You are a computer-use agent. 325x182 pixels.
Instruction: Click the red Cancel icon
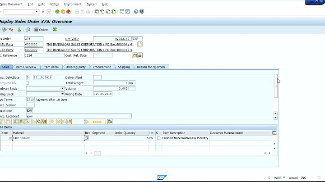(69, 12)
